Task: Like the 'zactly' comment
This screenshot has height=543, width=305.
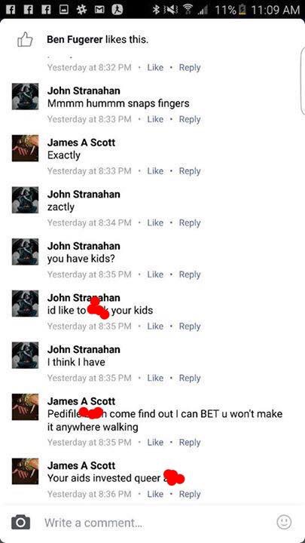Action: 155,222
